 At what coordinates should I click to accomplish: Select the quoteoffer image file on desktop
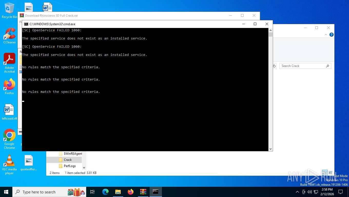[x=29, y=163]
